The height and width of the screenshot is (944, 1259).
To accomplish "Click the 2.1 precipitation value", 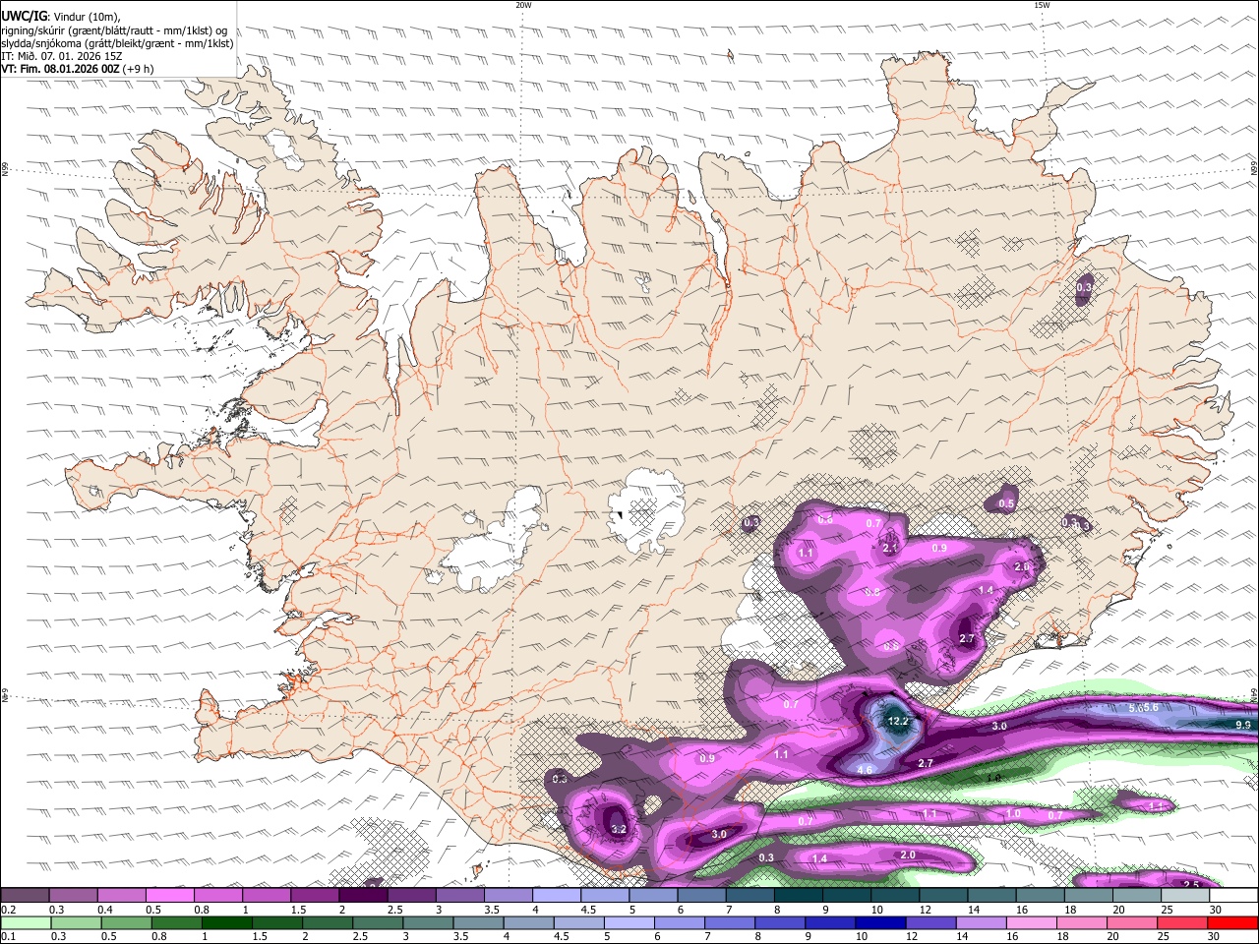I will pyautogui.click(x=891, y=548).
